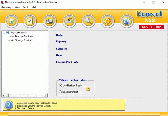The height and width of the screenshot is (116, 168).
Task: Click the blue question mark hint icon
Action: (x=8, y=105)
